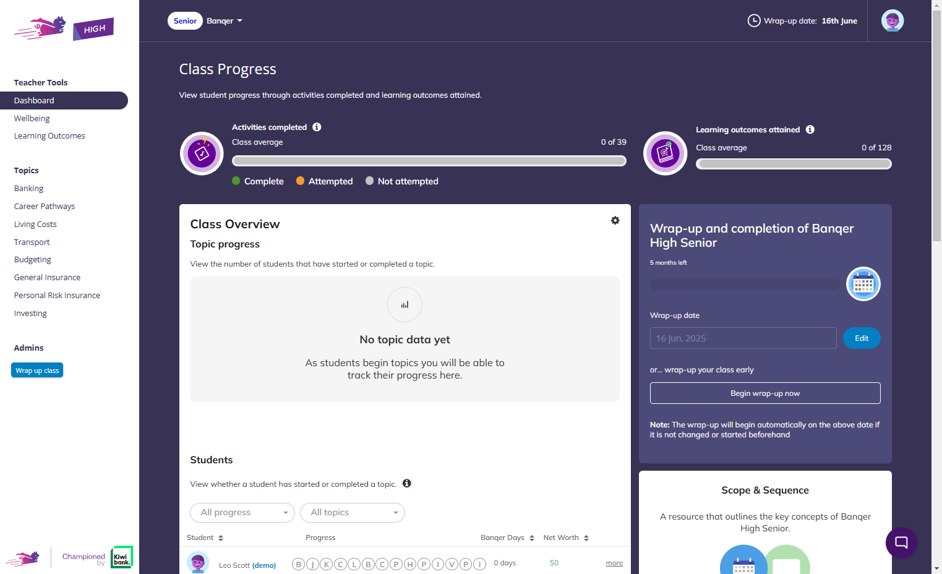942x574 pixels.
Task: Expand the All progress filter dropdown
Action: point(242,513)
